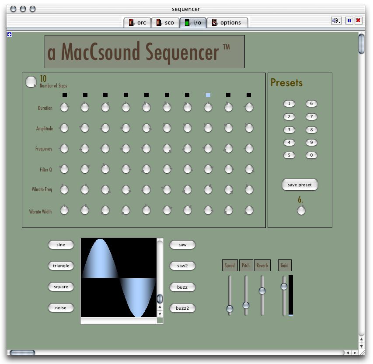This screenshot has width=373, height=364.
Task: Click the Number of Steps knob
Action: 31,82
